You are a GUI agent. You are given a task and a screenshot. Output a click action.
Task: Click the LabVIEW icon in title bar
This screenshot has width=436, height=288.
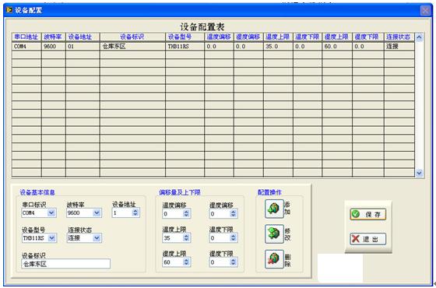[9, 10]
